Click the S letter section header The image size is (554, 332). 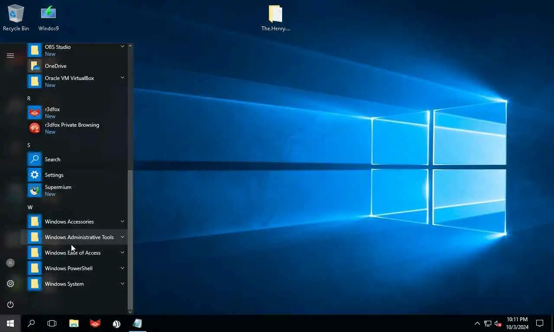pyautogui.click(x=29, y=145)
